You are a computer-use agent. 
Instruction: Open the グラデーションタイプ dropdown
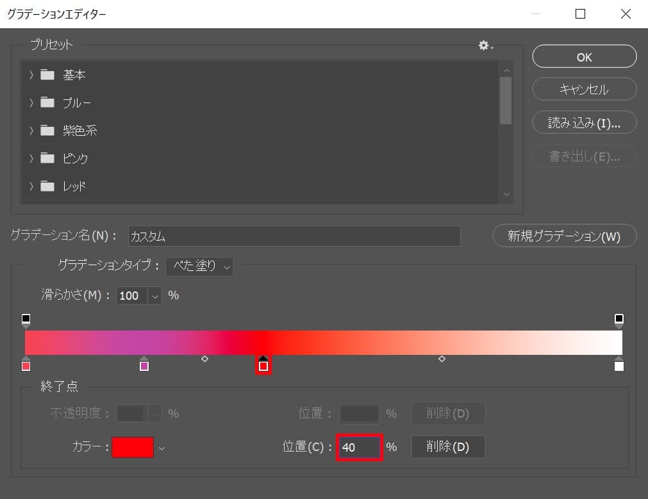coord(199,266)
